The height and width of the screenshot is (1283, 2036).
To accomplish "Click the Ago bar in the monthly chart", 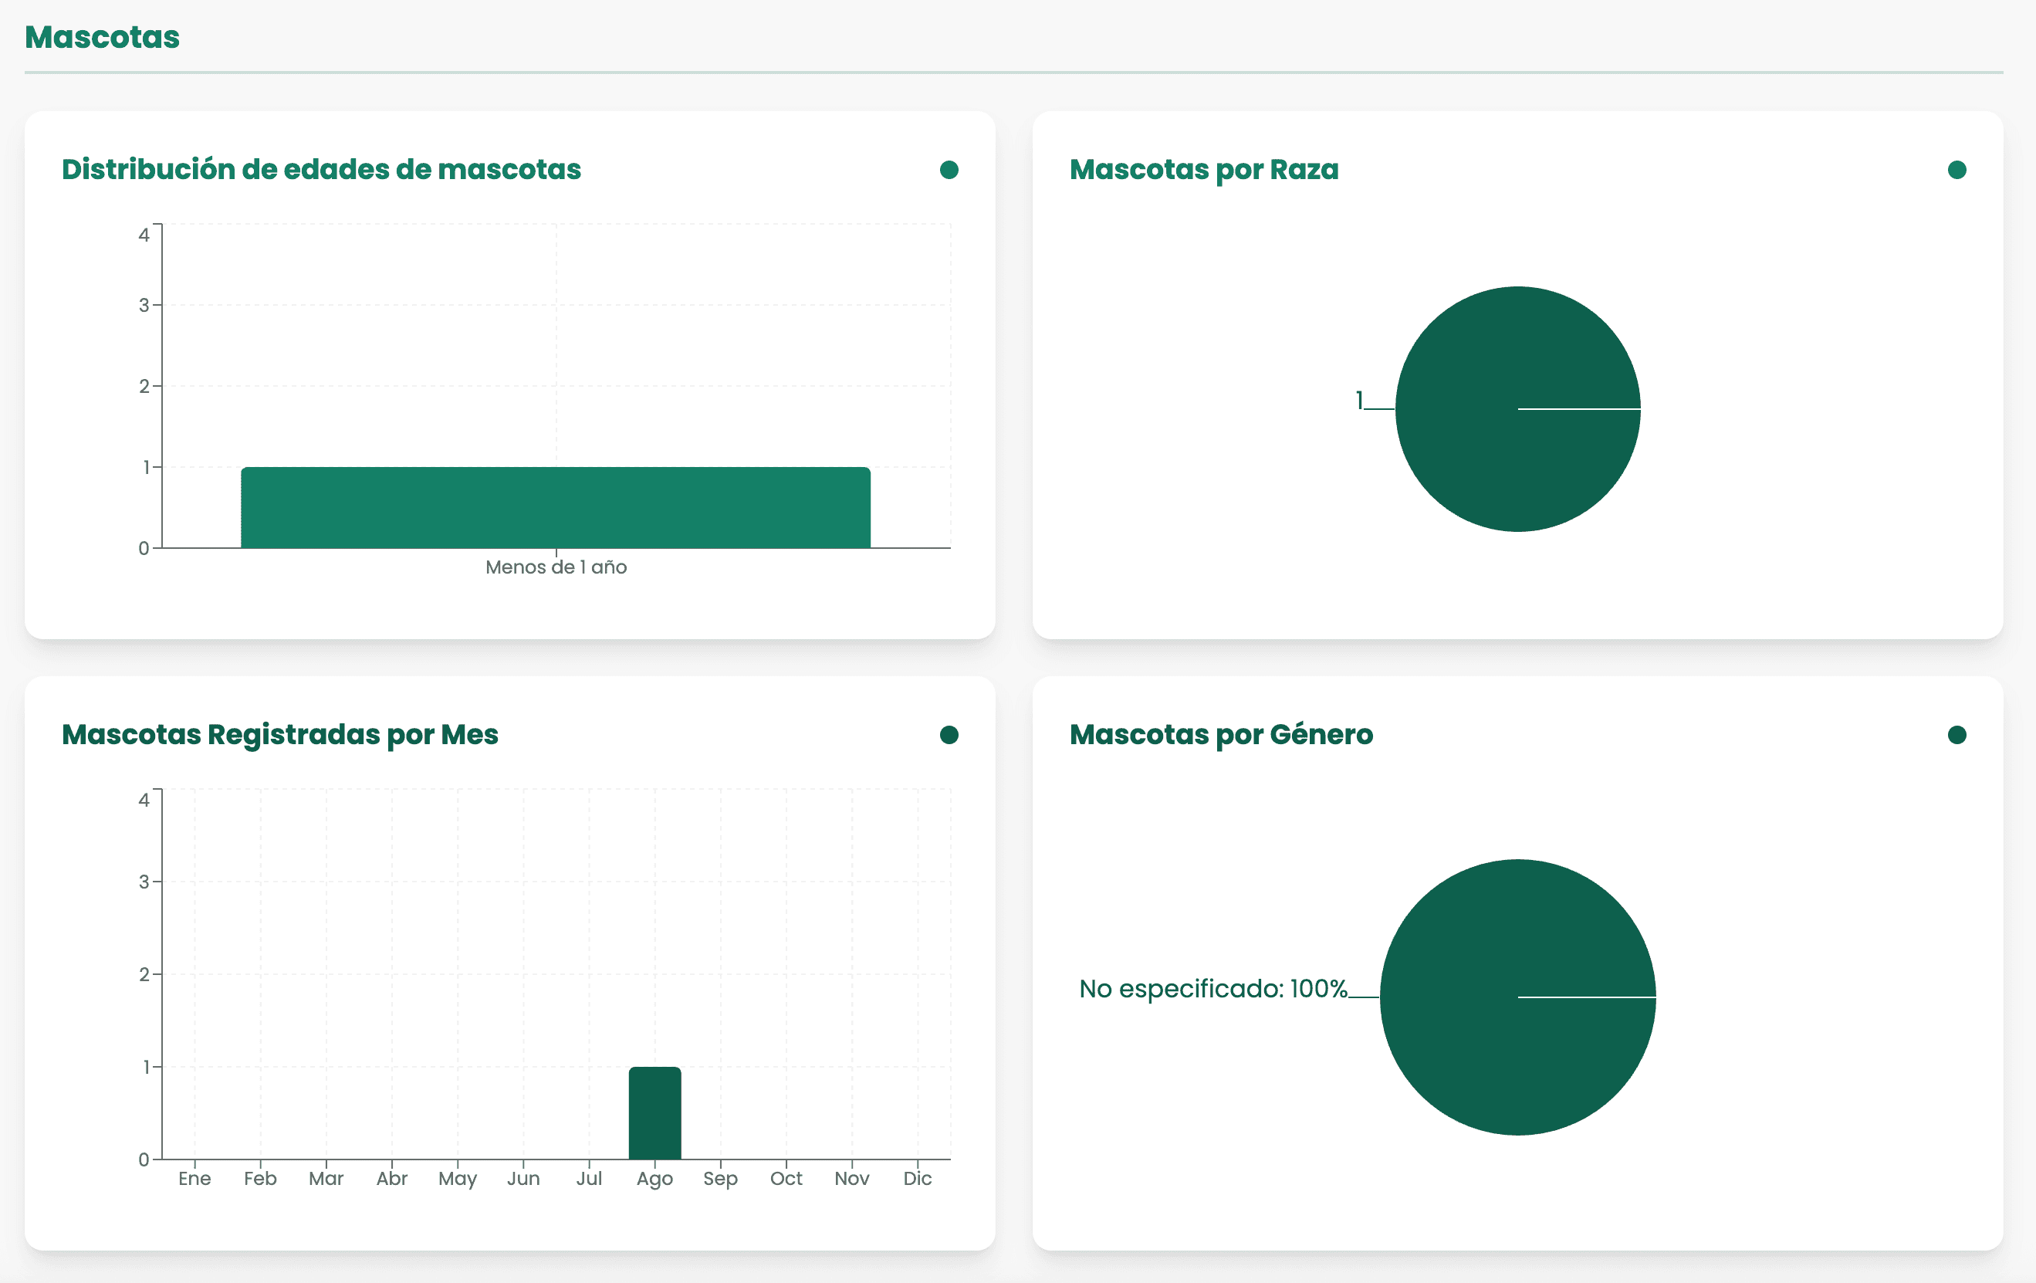I will coord(654,1113).
